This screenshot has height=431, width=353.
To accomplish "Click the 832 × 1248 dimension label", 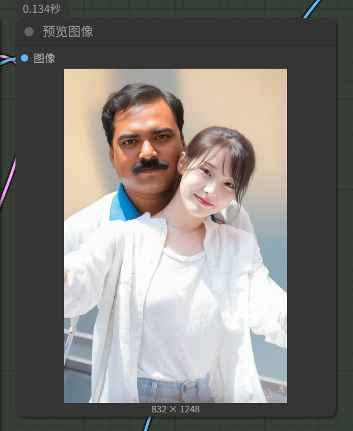I will coord(175,409).
